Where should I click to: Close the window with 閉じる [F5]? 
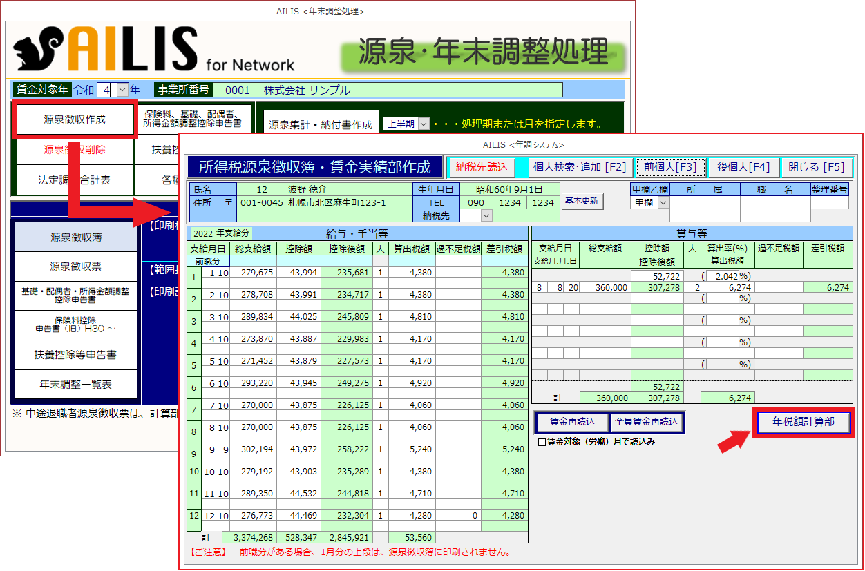[x=818, y=167]
